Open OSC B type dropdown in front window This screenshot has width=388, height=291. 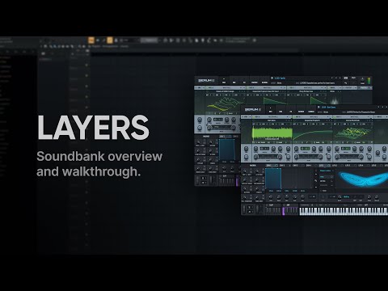(x=314, y=117)
